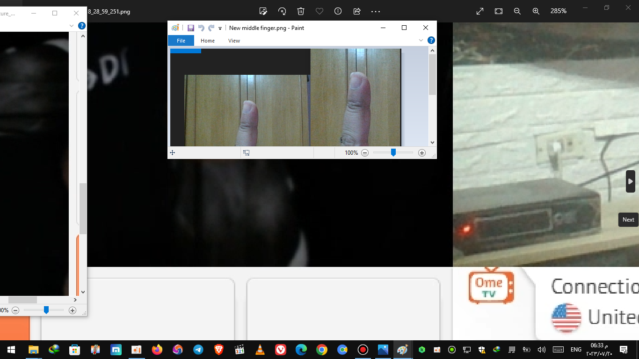Rotate the photo using the rotate icon
The image size is (639, 359).
282,11
